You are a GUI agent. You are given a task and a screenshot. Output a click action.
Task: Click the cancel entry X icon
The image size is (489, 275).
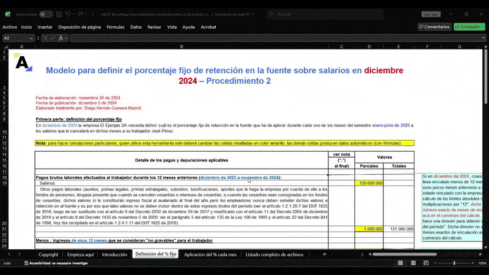(45, 38)
